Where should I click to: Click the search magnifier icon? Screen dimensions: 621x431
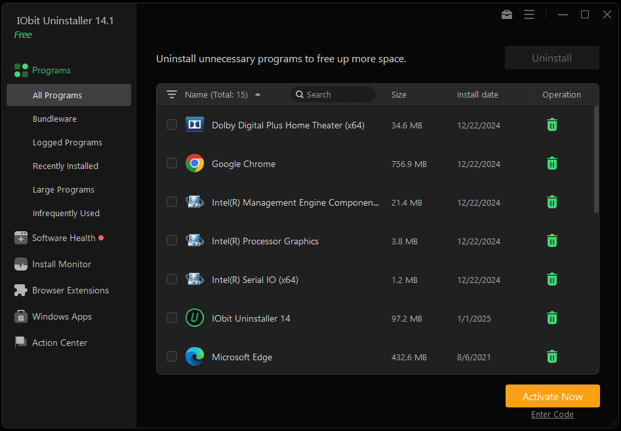(x=300, y=94)
